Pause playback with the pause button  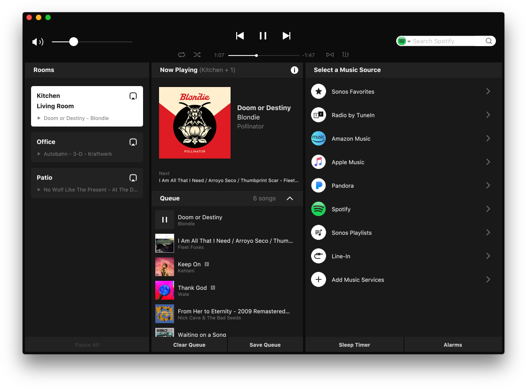[263, 35]
